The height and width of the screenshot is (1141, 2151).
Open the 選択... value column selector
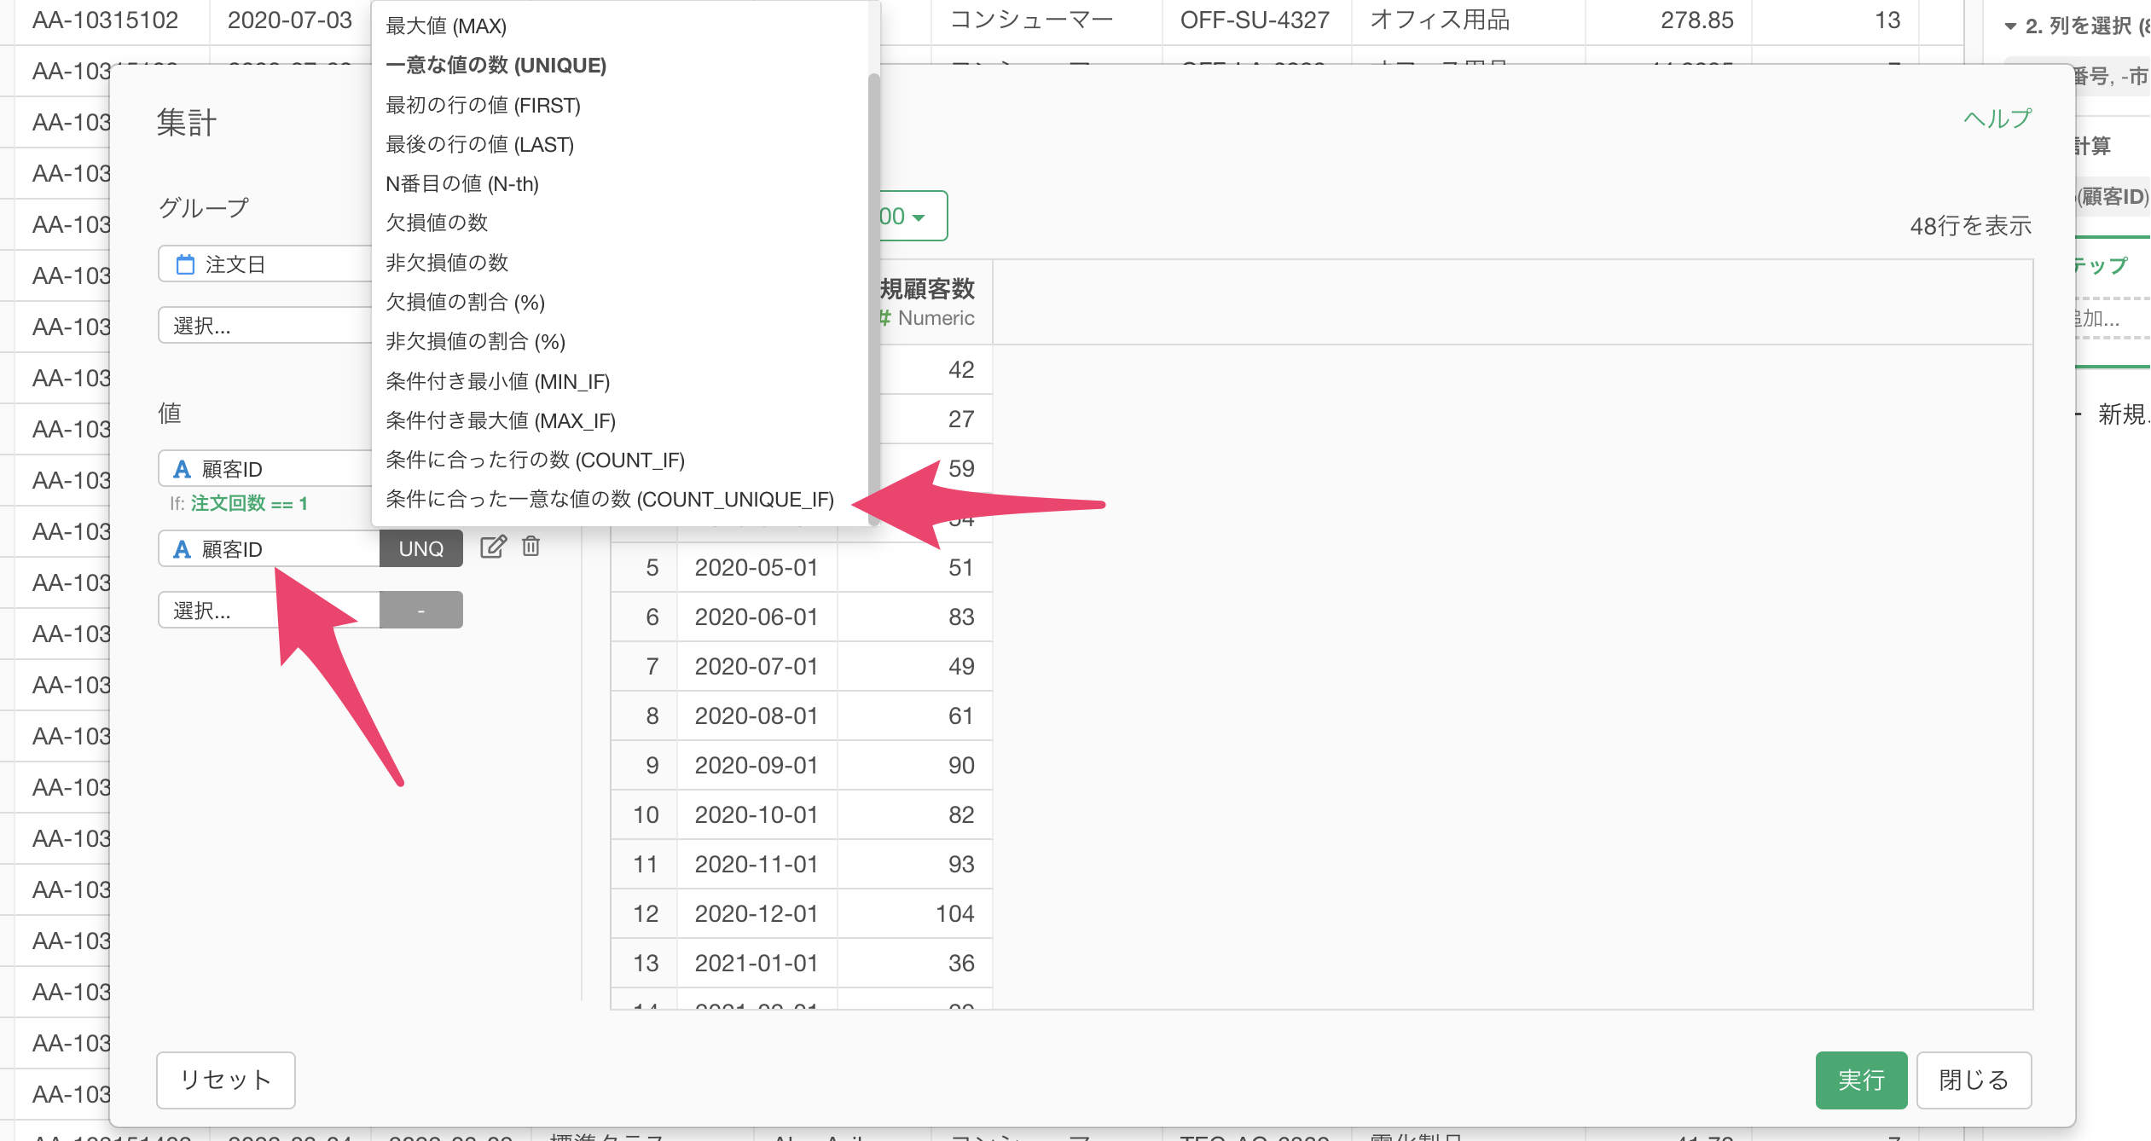point(269,610)
